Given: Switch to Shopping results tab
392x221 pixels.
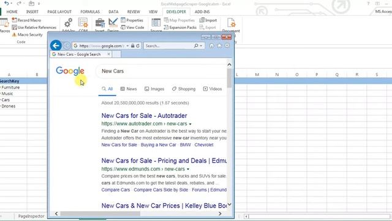Looking at the screenshot, I should (184, 89).
